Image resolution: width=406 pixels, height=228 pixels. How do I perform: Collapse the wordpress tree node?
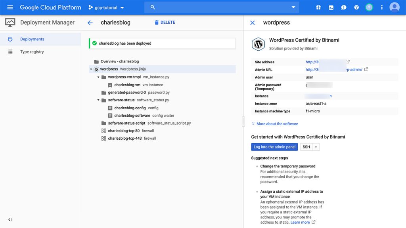coord(91,69)
